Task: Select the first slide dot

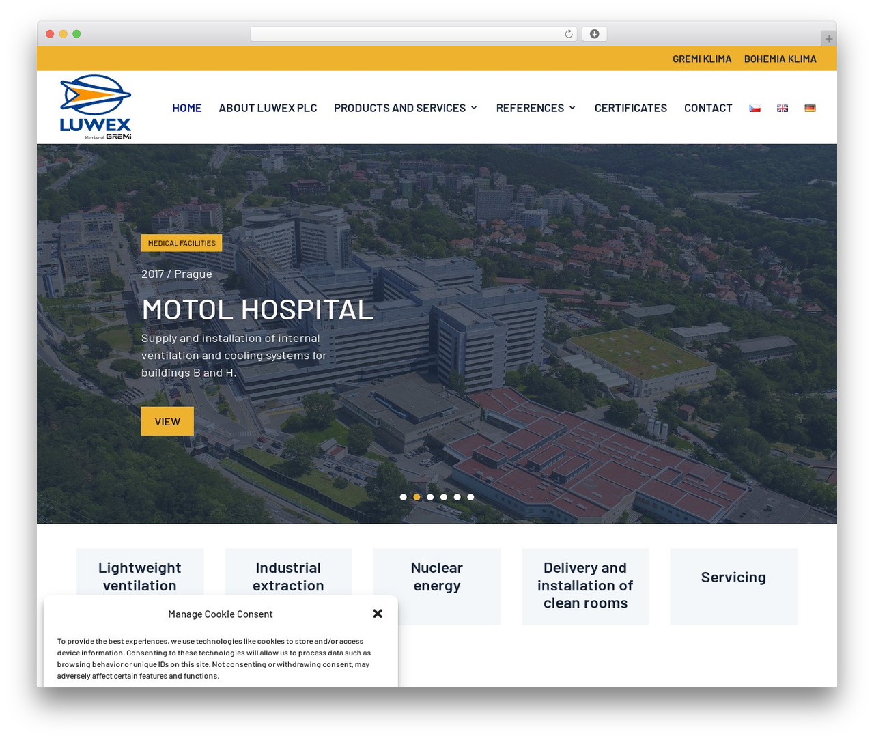Action: (404, 497)
